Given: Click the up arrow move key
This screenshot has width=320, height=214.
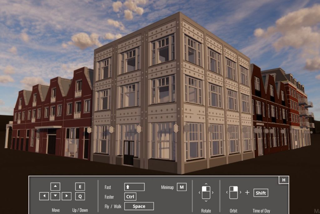Looking at the screenshot, I should tap(55, 186).
